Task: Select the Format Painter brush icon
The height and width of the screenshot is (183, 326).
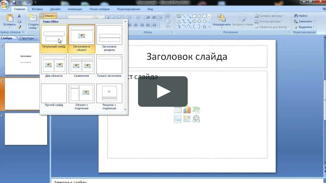Action: pos(19,27)
